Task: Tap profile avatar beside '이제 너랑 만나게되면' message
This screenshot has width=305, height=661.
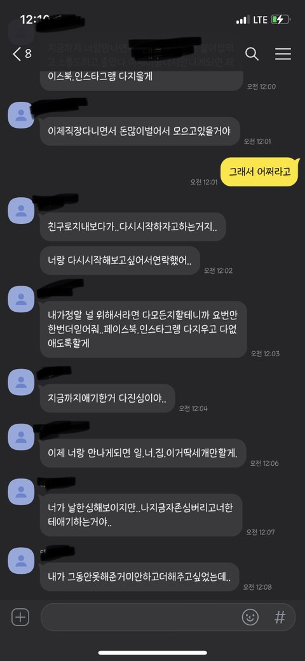Action: coord(21,436)
